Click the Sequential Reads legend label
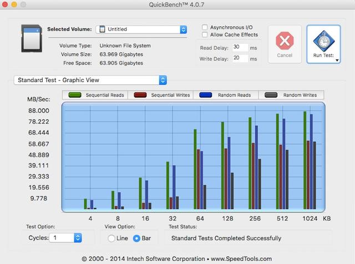 point(105,95)
